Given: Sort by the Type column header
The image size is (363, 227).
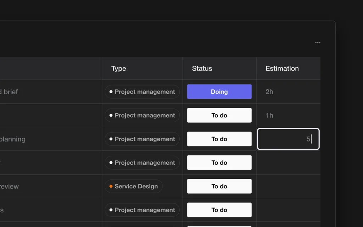Looking at the screenshot, I should [119, 68].
